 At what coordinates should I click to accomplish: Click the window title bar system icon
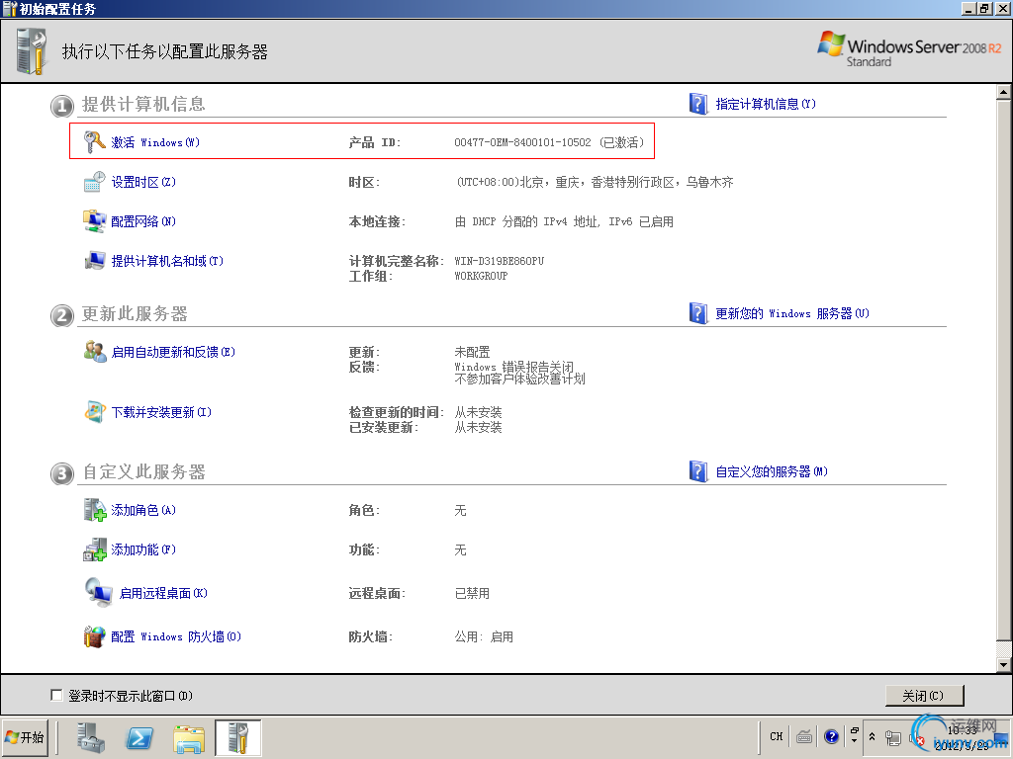click(9, 8)
